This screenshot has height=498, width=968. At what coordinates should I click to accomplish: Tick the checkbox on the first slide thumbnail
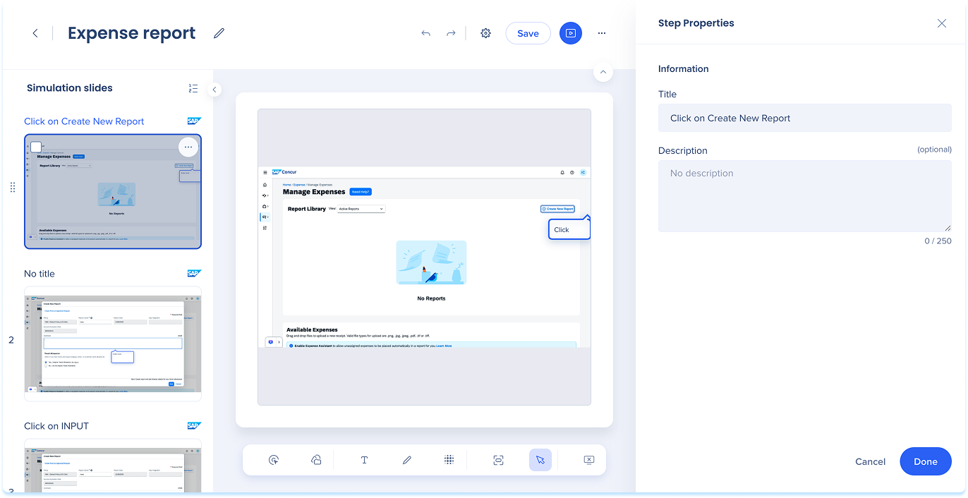tap(36, 147)
